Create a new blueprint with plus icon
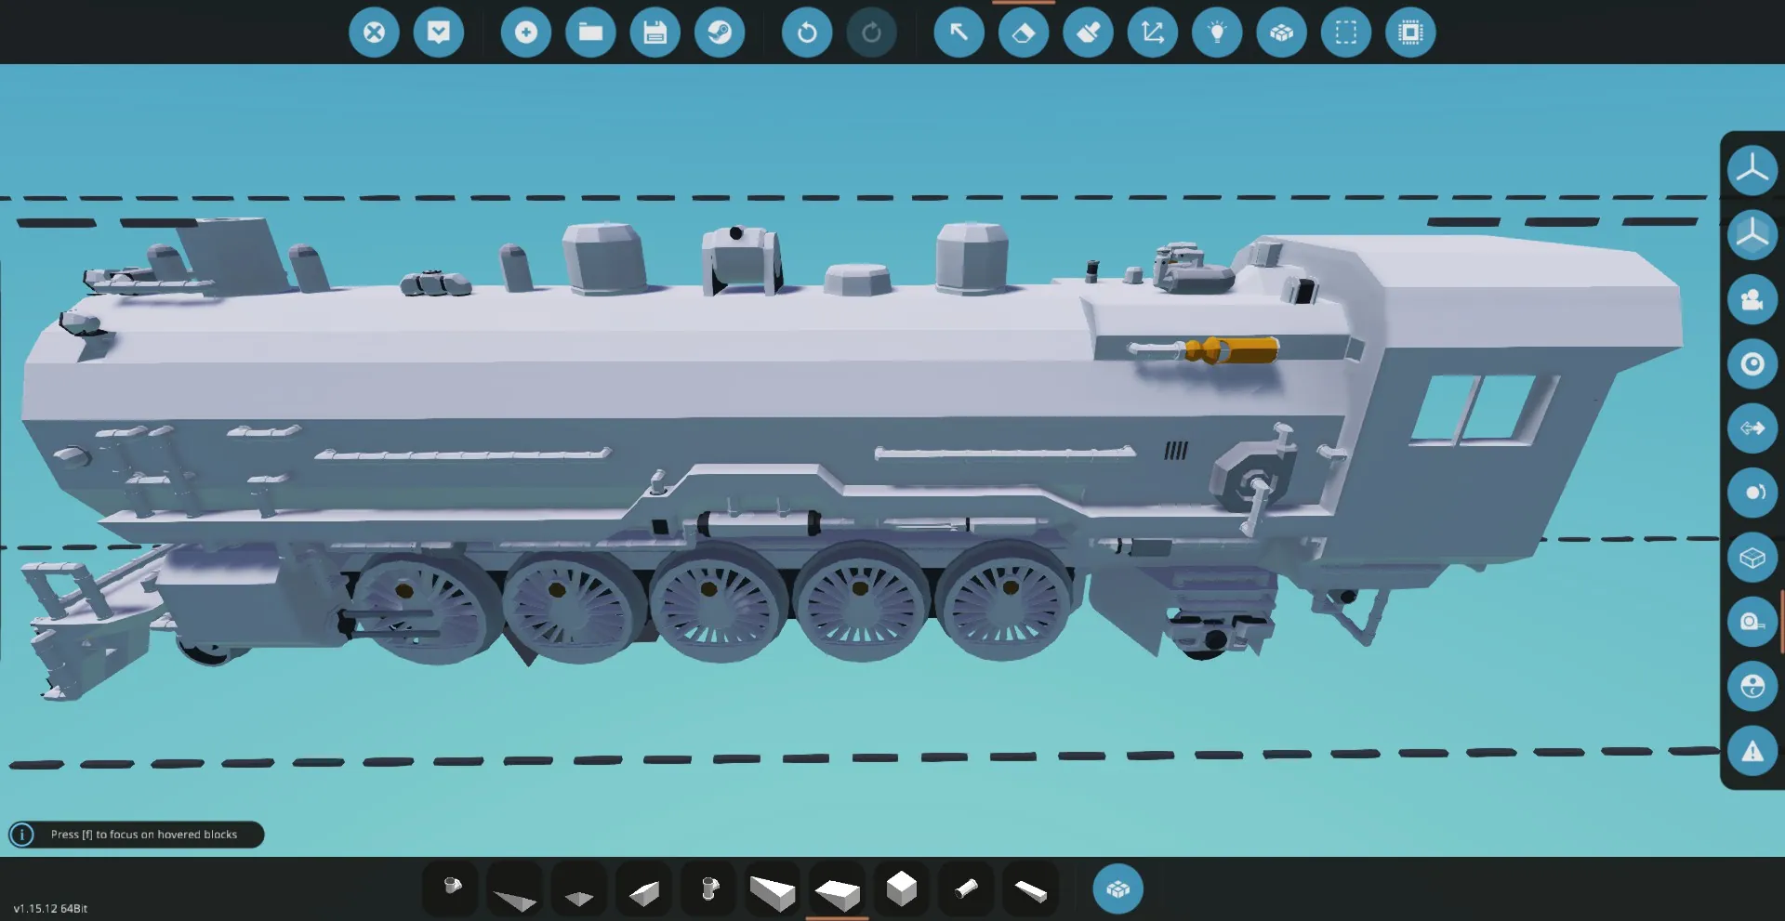The image size is (1785, 921). point(525,33)
